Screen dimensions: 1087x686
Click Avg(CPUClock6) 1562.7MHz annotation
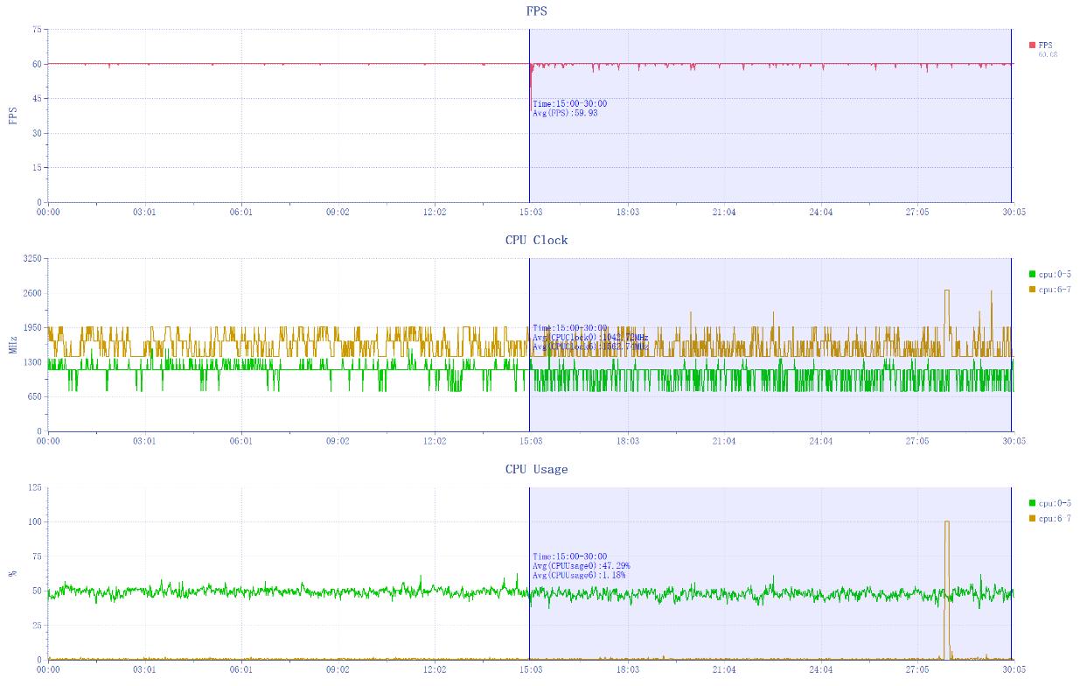click(x=590, y=346)
